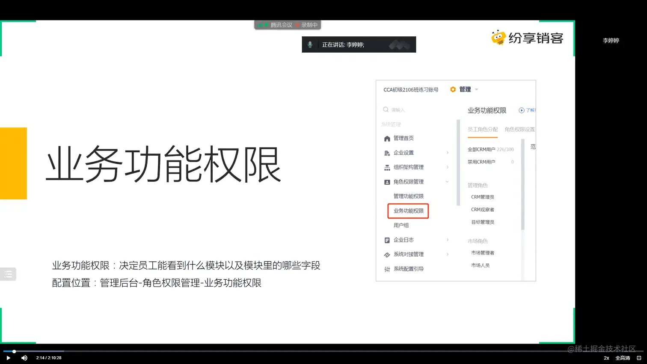This screenshot has width=647, height=364.
Task: Click the 管理首页 home icon
Action: [387, 139]
